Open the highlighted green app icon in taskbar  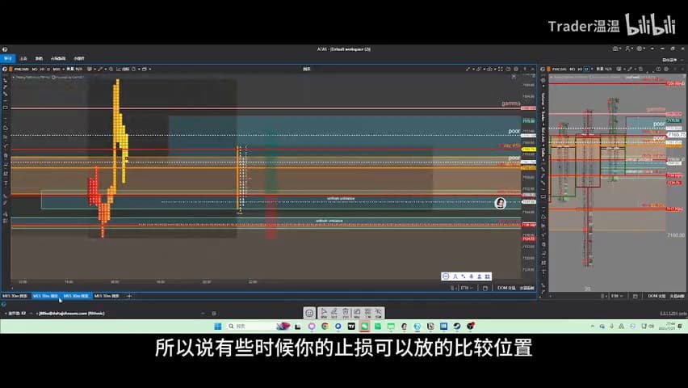pos(364,326)
